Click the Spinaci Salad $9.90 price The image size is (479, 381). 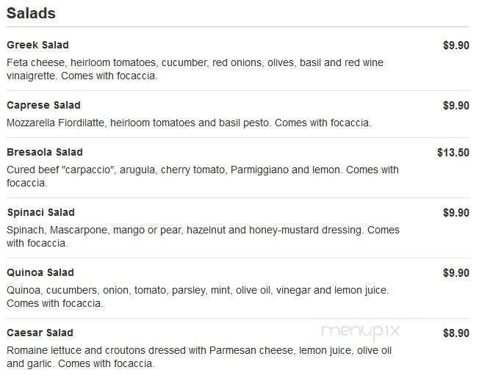455,213
